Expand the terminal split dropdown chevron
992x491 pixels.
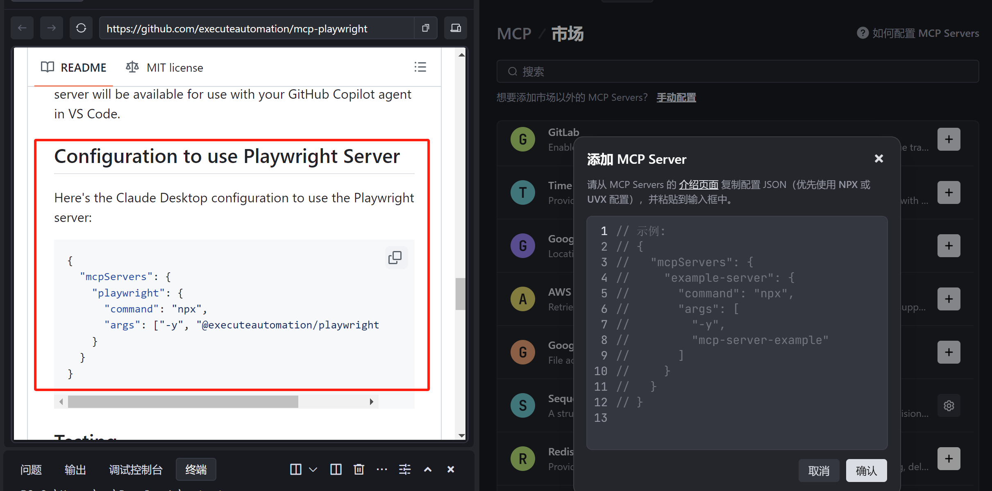pos(313,469)
